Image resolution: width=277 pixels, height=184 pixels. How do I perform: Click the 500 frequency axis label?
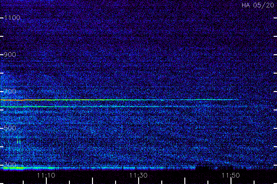10,128
